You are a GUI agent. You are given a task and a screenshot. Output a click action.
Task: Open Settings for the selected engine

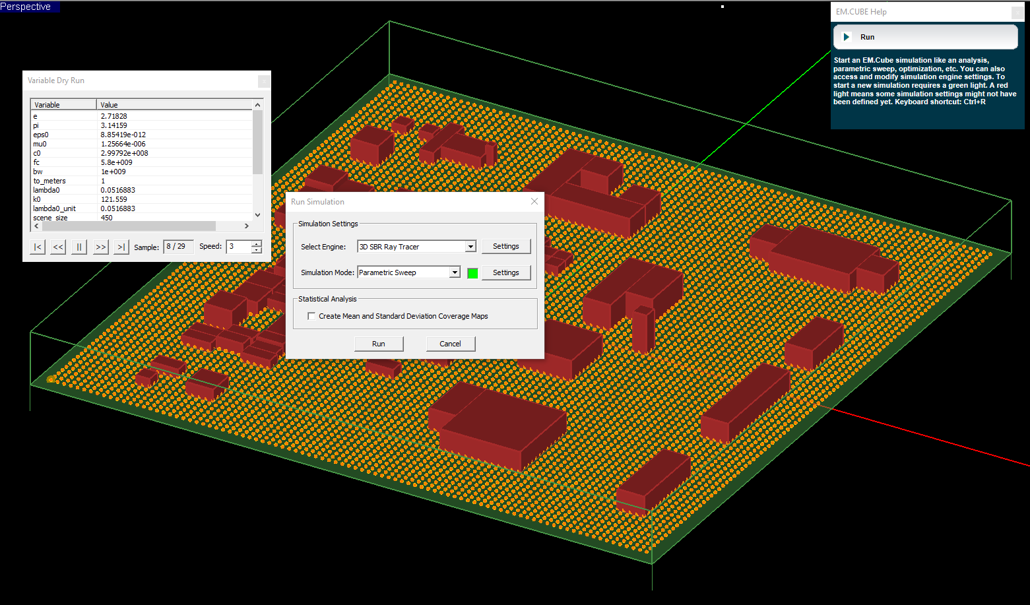pyautogui.click(x=505, y=246)
